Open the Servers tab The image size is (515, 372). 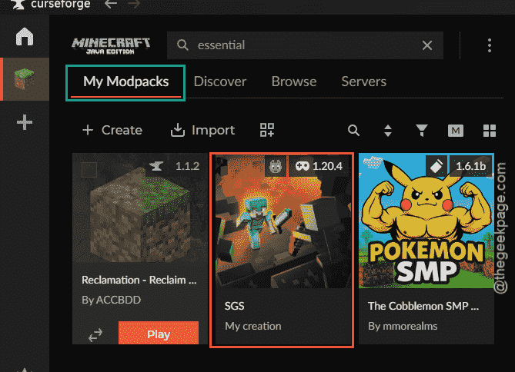coord(363,81)
